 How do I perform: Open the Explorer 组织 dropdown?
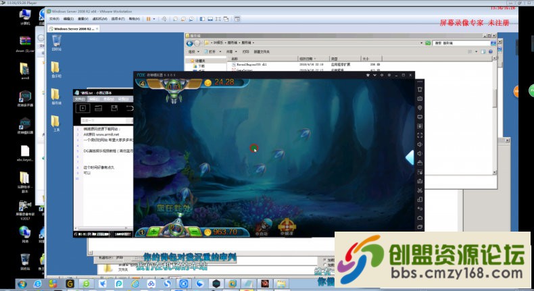(x=193, y=52)
